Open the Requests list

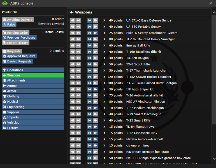tap(12, 51)
